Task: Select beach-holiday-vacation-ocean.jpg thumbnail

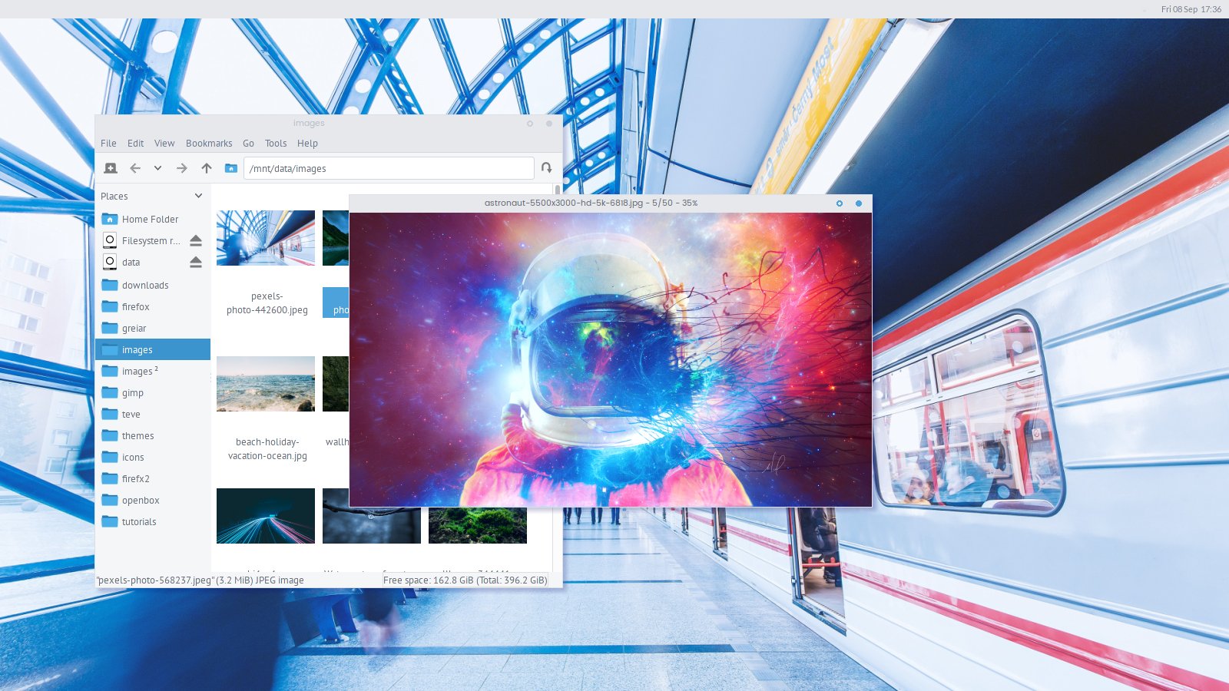Action: click(x=266, y=384)
